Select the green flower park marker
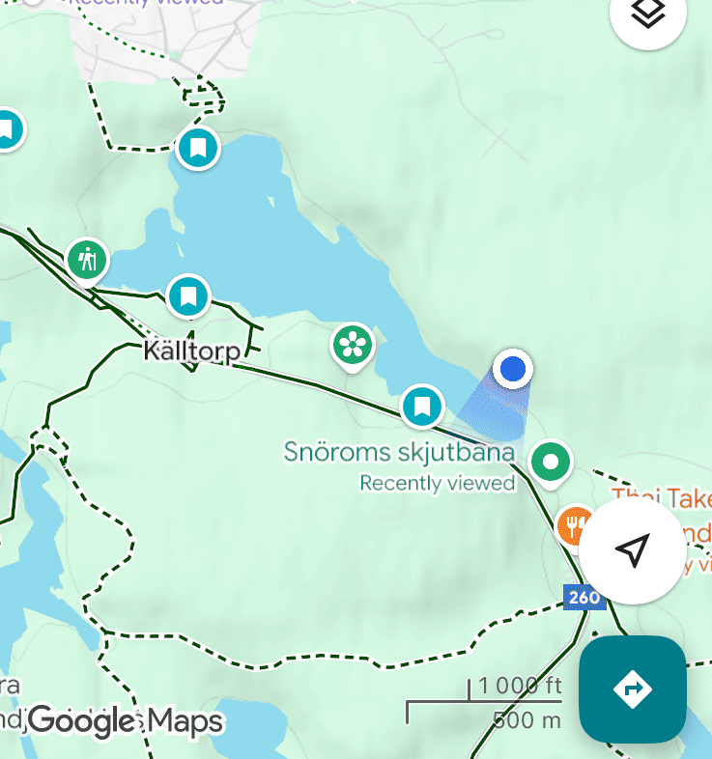712x759 pixels. [353, 346]
